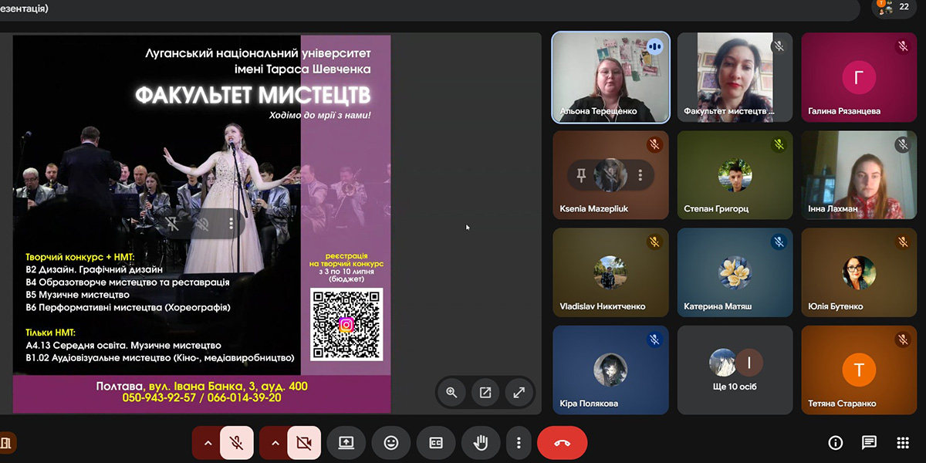Click 'Ходімо до мрії з нами!' slogan
This screenshot has height=463, width=926.
pyautogui.click(x=320, y=115)
